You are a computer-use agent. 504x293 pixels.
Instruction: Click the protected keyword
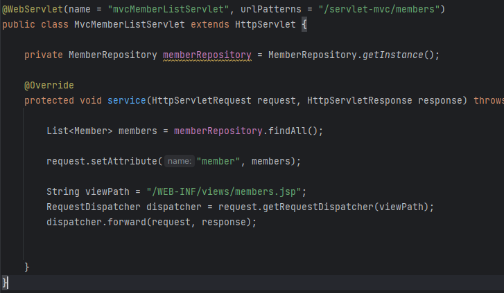point(49,100)
